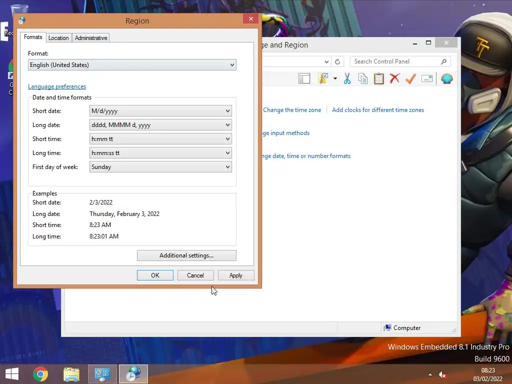This screenshot has width=512, height=384.
Task: Click the Region dialog title bar globe icon
Action: coord(22,20)
